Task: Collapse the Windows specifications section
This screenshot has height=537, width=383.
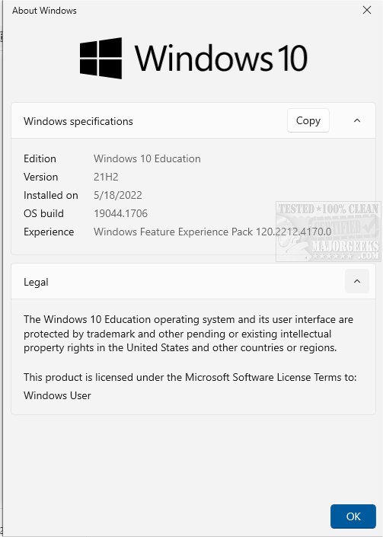Action: (356, 120)
